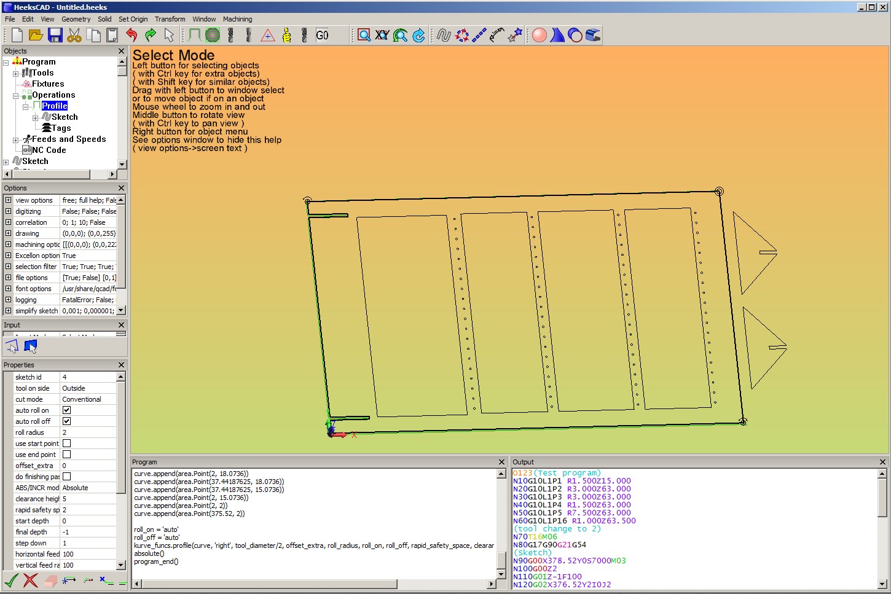
Task: Click the magnifying glass zoom icon
Action: tap(364, 35)
